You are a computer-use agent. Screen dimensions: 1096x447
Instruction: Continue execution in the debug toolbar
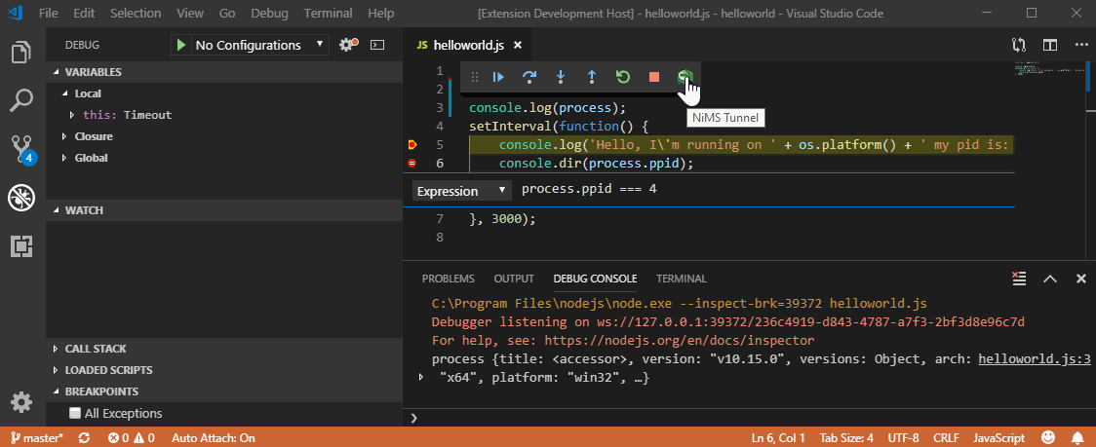click(498, 78)
